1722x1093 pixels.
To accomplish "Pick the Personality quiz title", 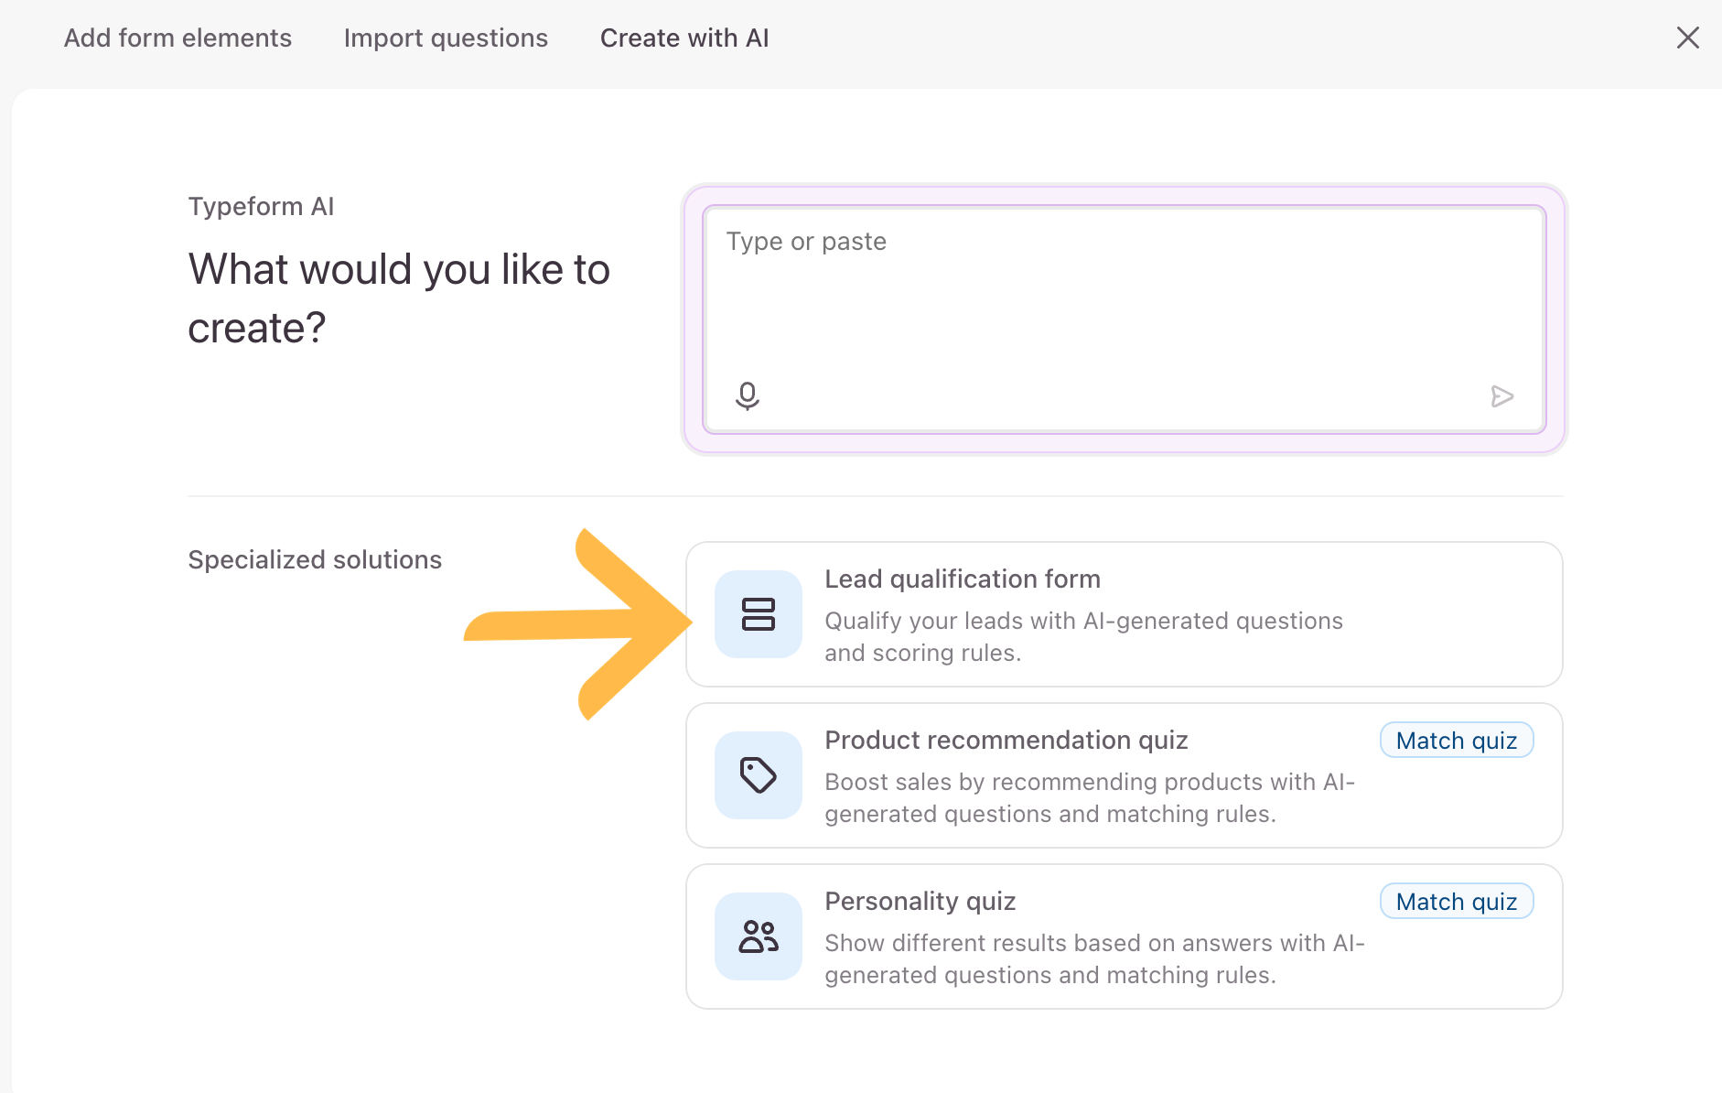I will coord(920,902).
